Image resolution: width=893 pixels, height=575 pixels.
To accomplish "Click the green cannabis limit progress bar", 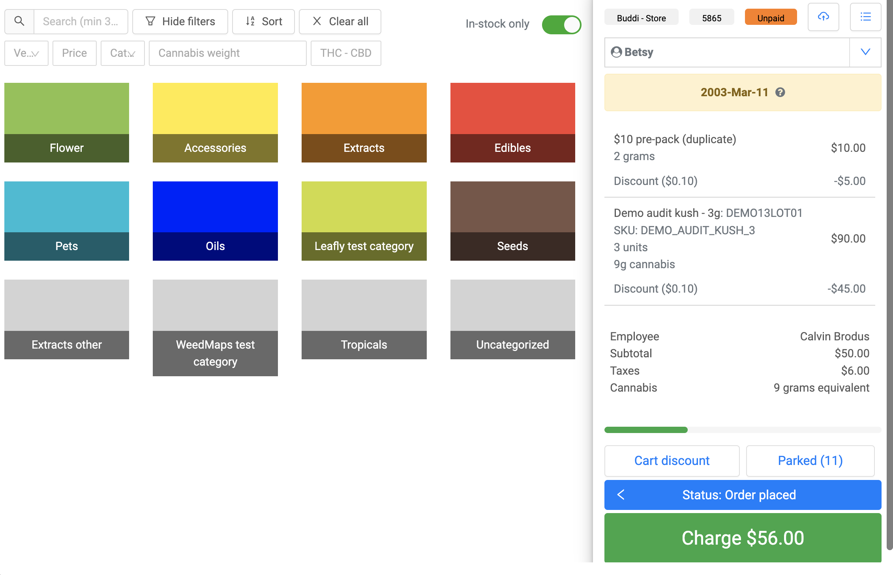I will [x=646, y=429].
